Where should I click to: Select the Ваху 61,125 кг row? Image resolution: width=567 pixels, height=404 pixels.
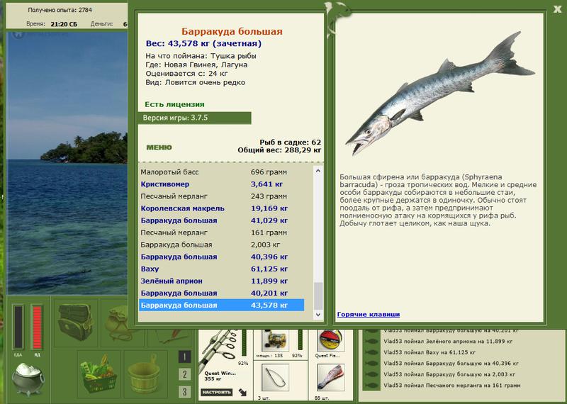[x=222, y=269]
